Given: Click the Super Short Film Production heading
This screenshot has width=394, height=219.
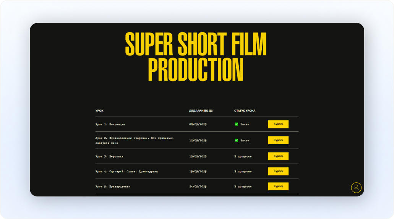Looking at the screenshot, I should click(196, 57).
